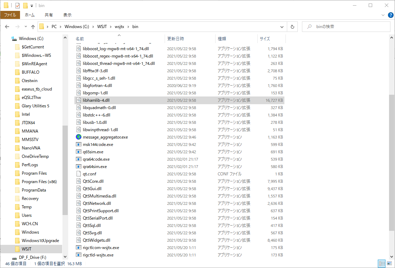Viewport: 395px width, 268px height.
Task: Click the libfftw3f-3.dll file icon
Action: (79, 71)
